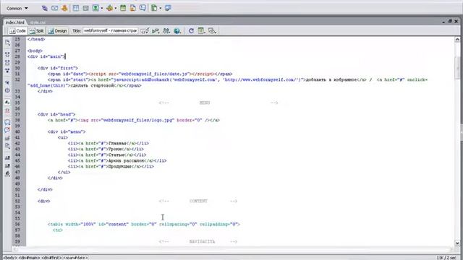Screen dimensions: 463x260
Task: Wrap Tag in coding toolbar
Action: (x=7, y=138)
